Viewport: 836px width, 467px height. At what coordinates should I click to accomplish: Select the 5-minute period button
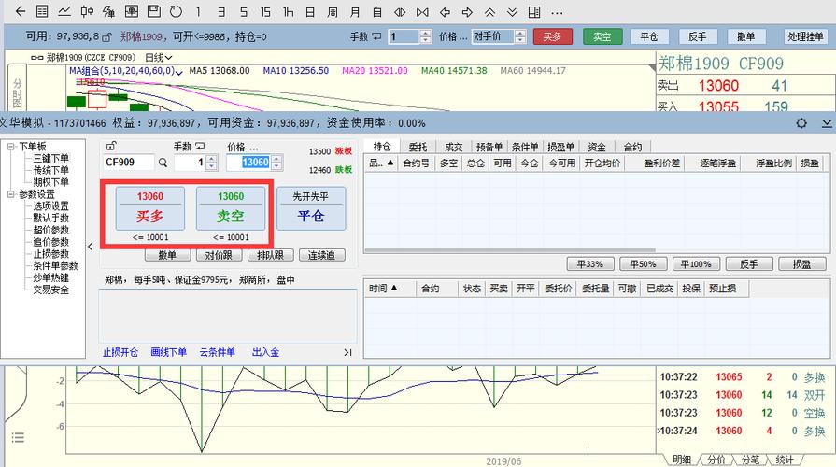[243, 12]
